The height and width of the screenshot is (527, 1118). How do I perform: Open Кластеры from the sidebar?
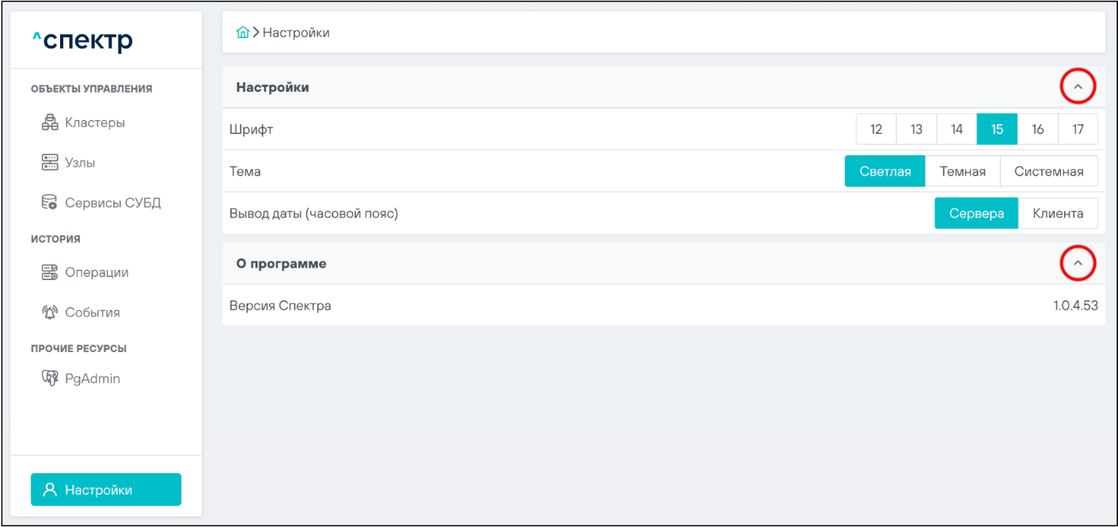tap(95, 123)
